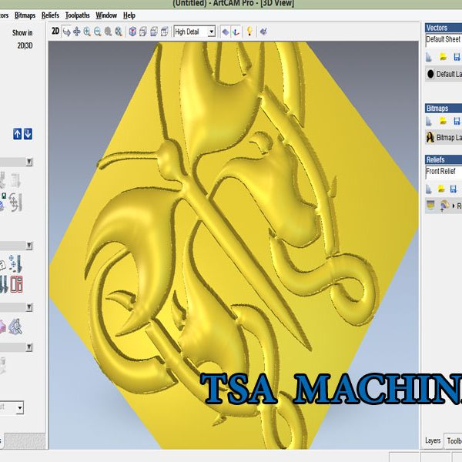
Task: Click the blue up arrow button
Action: (17, 134)
